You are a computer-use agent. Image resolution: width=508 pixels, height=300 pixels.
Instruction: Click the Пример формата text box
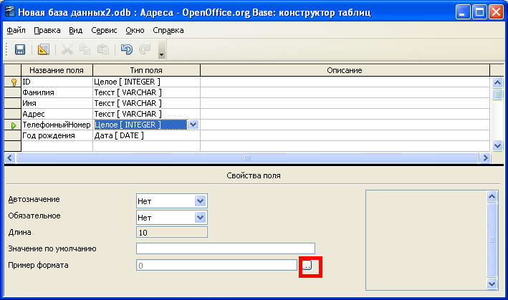pyautogui.click(x=216, y=266)
